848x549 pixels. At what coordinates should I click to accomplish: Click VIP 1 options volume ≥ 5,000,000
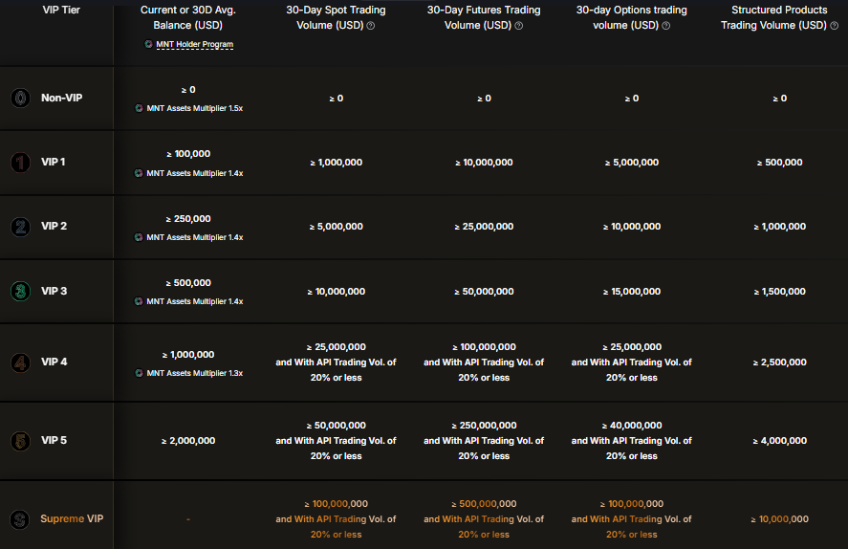point(632,163)
